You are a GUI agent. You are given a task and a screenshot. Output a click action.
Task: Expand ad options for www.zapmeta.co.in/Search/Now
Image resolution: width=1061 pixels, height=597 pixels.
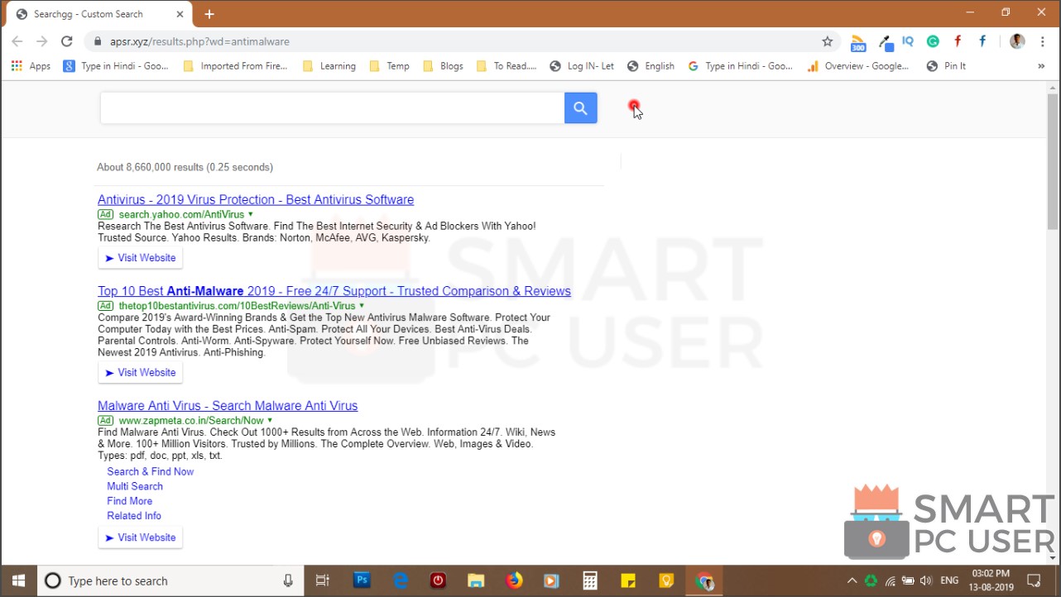[x=267, y=420]
